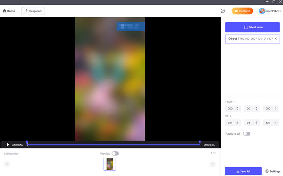Click the user494221 avatar icon
Screen dimensions: 283x176
(x=262, y=11)
